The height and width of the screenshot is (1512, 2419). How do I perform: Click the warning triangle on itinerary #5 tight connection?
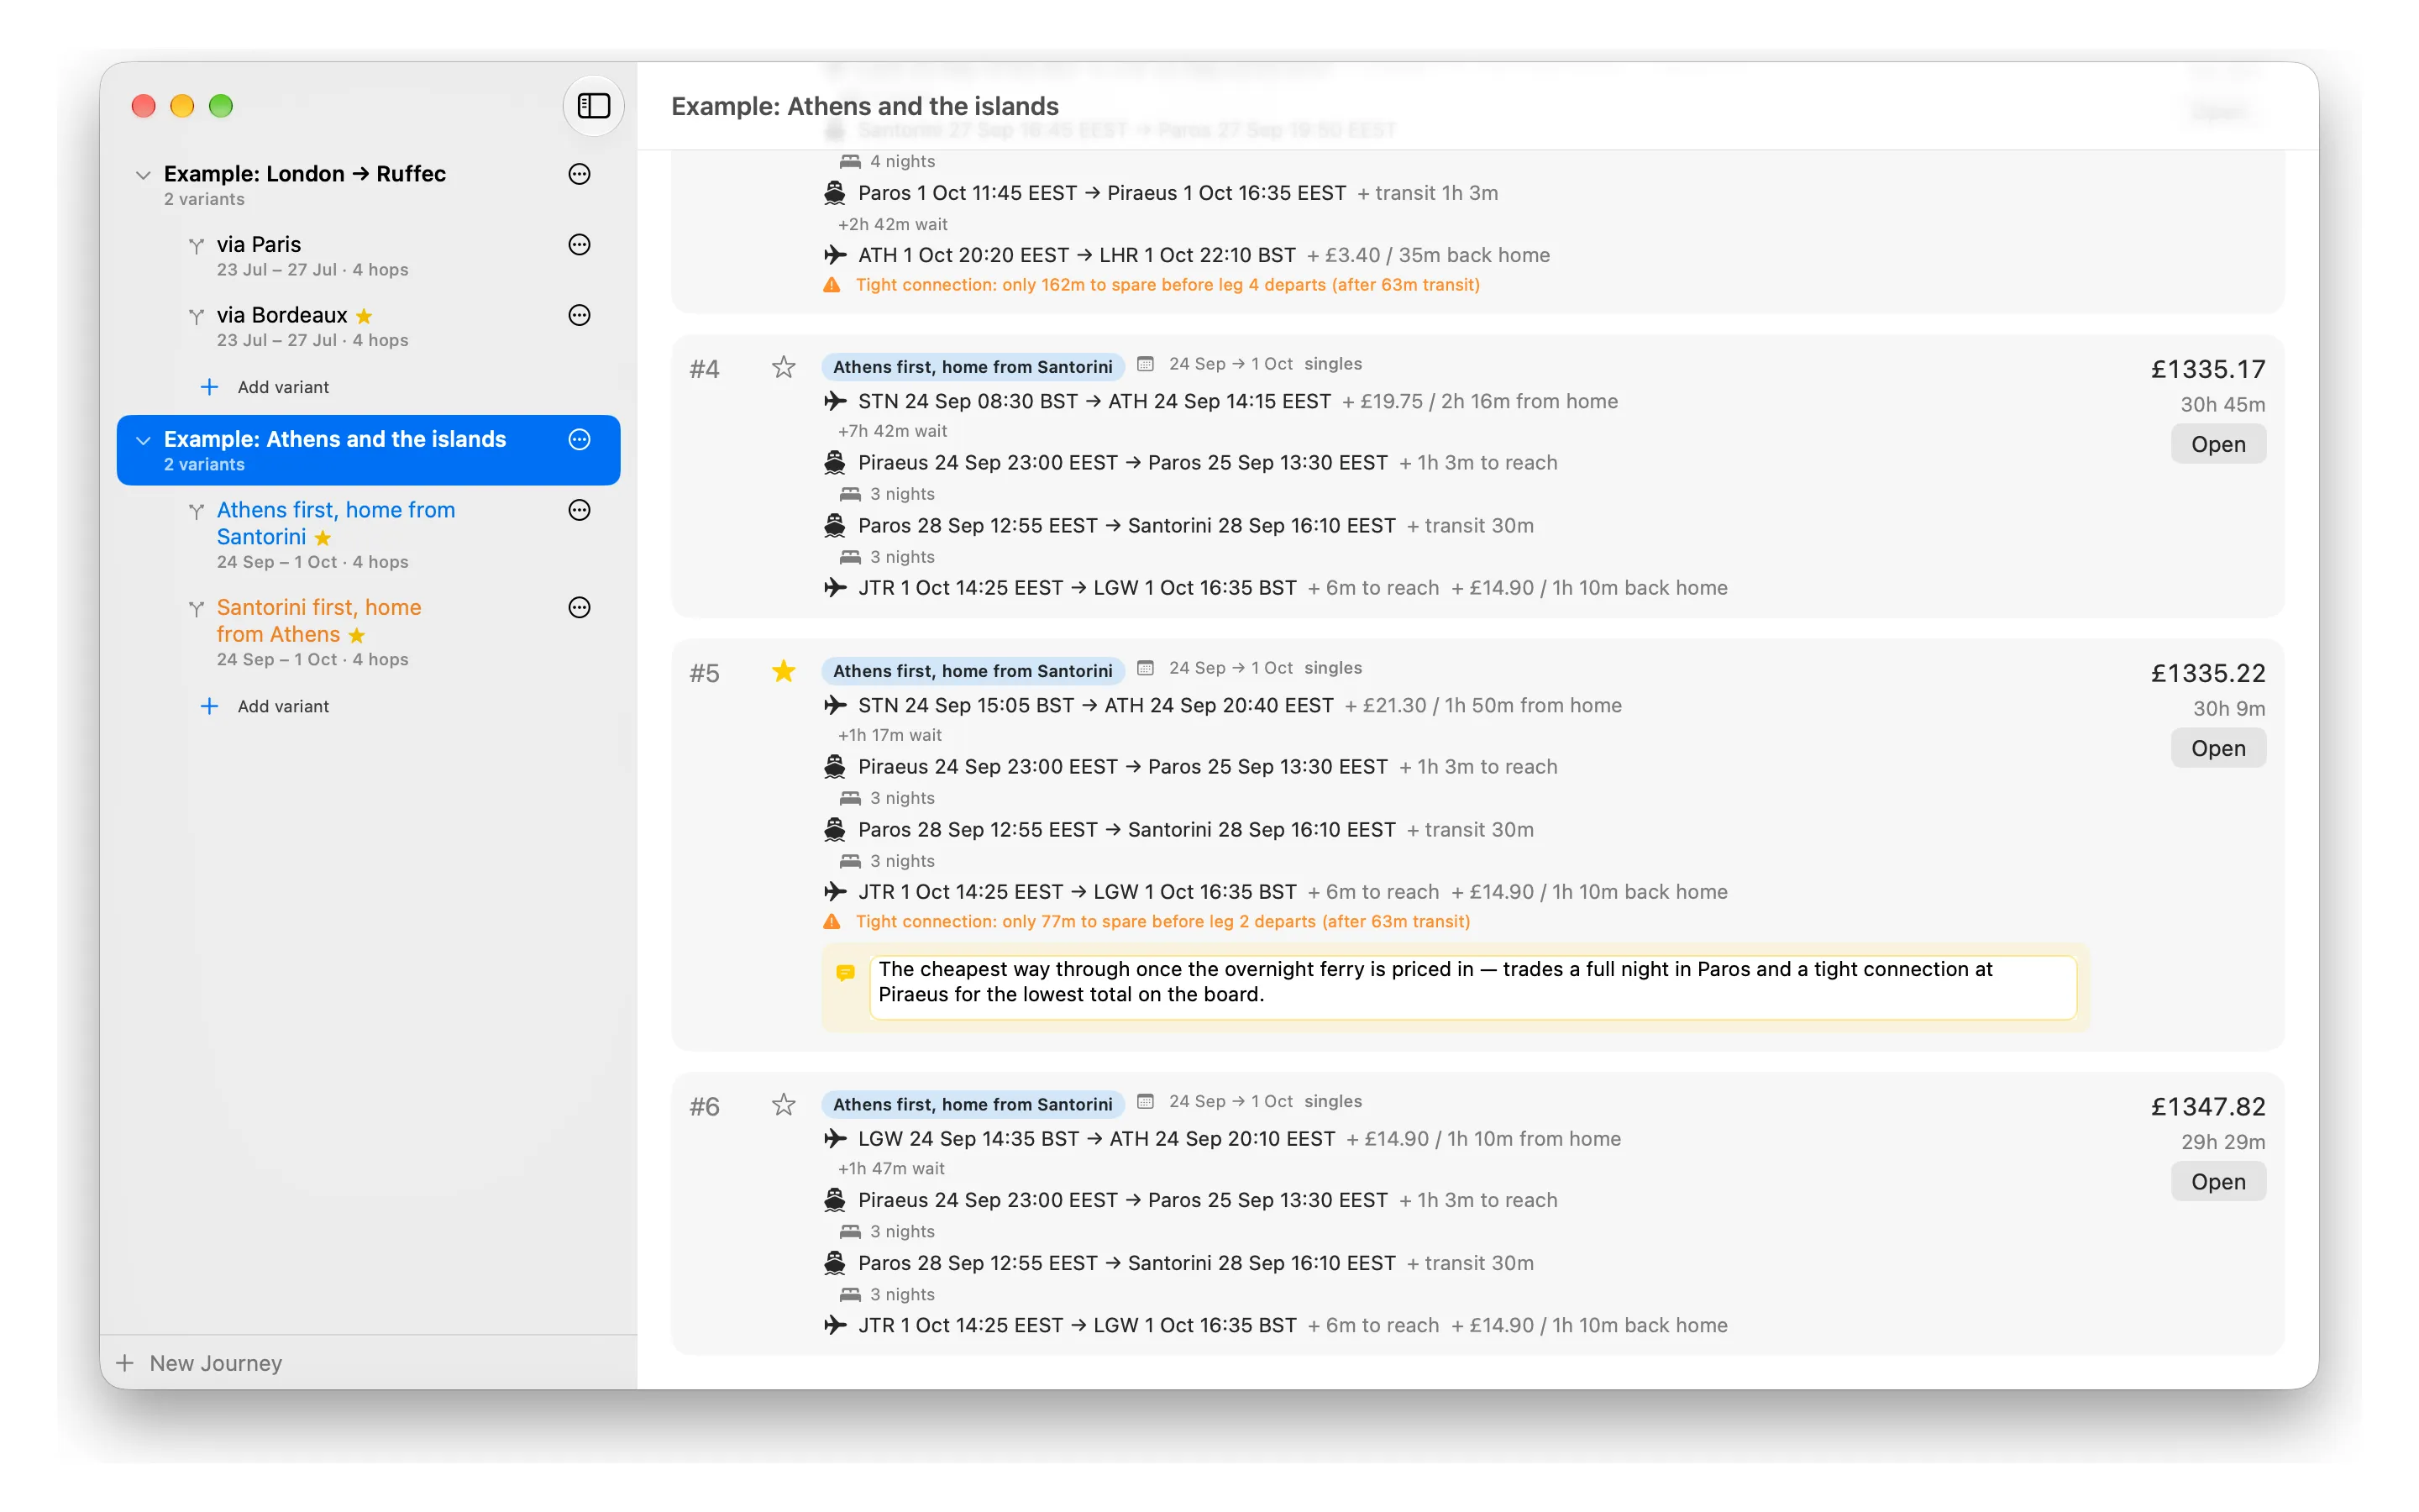click(832, 921)
